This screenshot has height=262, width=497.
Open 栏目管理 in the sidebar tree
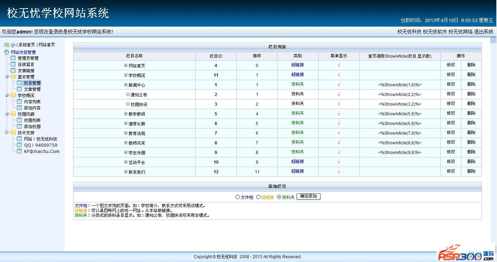pyautogui.click(x=32, y=83)
